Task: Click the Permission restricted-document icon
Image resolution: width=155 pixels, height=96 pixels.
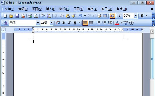Action: 23,16
